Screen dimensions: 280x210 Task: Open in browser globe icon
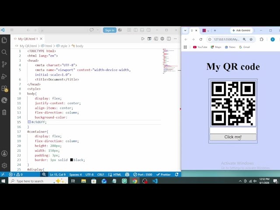pyautogui.click(x=162, y=39)
